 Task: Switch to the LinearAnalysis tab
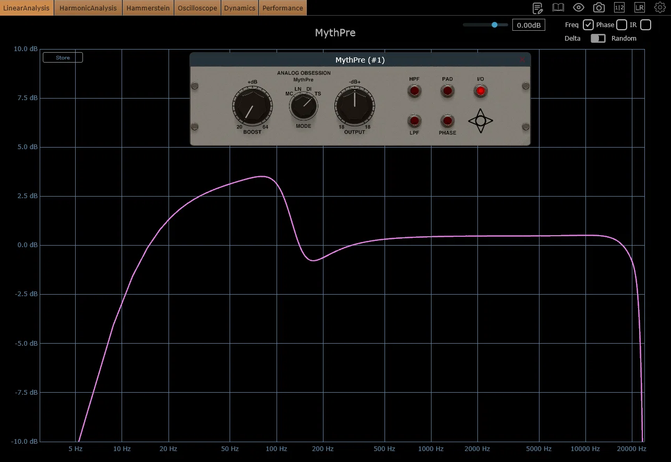pyautogui.click(x=27, y=8)
